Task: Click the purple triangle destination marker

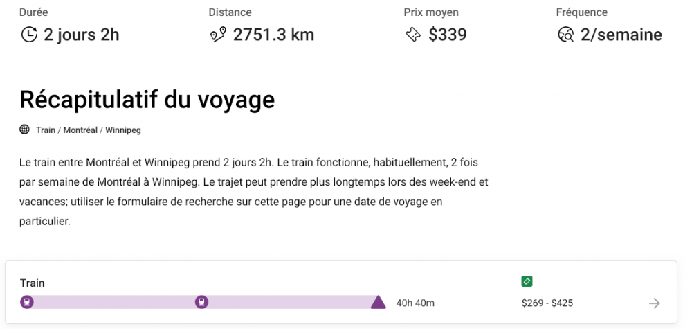Action: (x=378, y=302)
